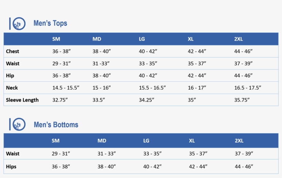Viewport: 282px width, 178px height.
Task: Select the 16 - 17" neck measurement
Action: [197, 88]
